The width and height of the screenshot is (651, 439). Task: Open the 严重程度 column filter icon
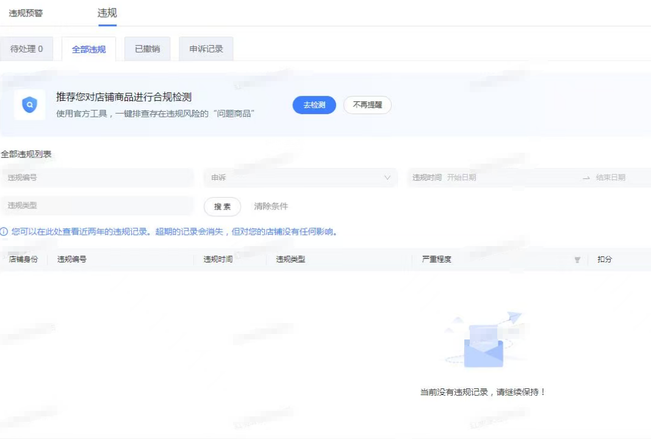point(577,259)
